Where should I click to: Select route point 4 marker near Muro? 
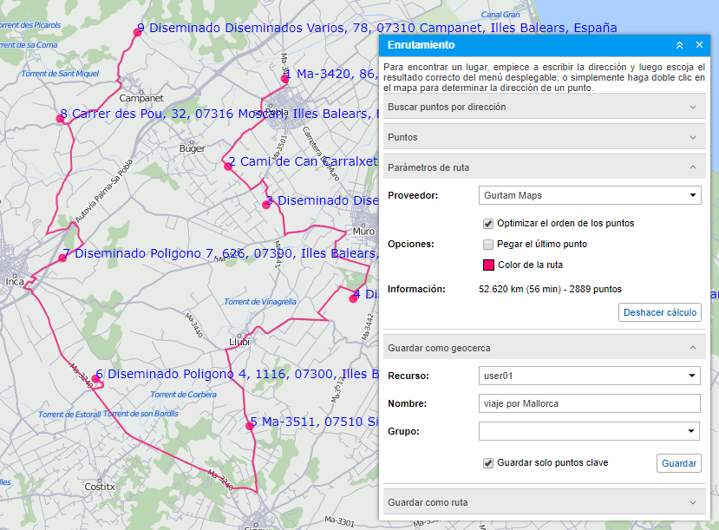point(353,298)
